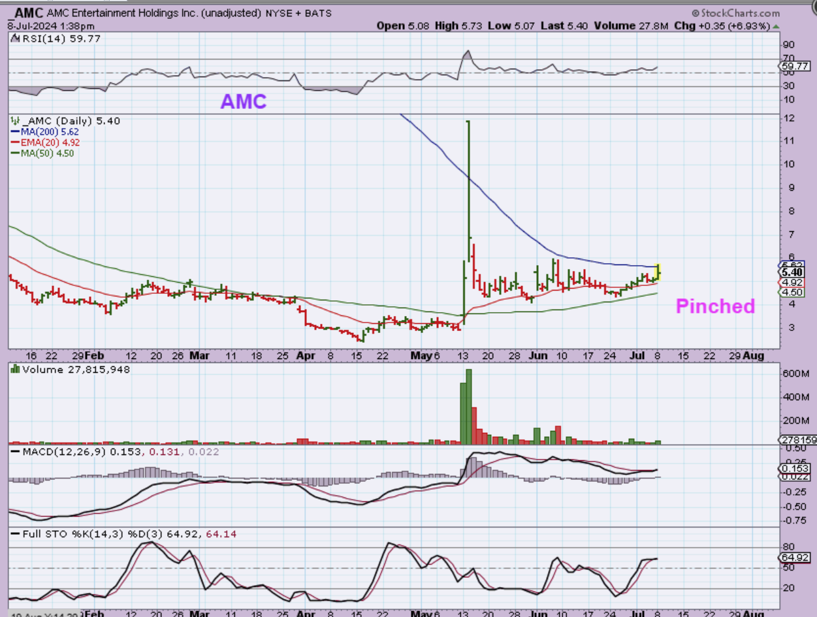817x617 pixels.
Task: Click the bold 5.40 price tag on right axis
Action: point(792,272)
